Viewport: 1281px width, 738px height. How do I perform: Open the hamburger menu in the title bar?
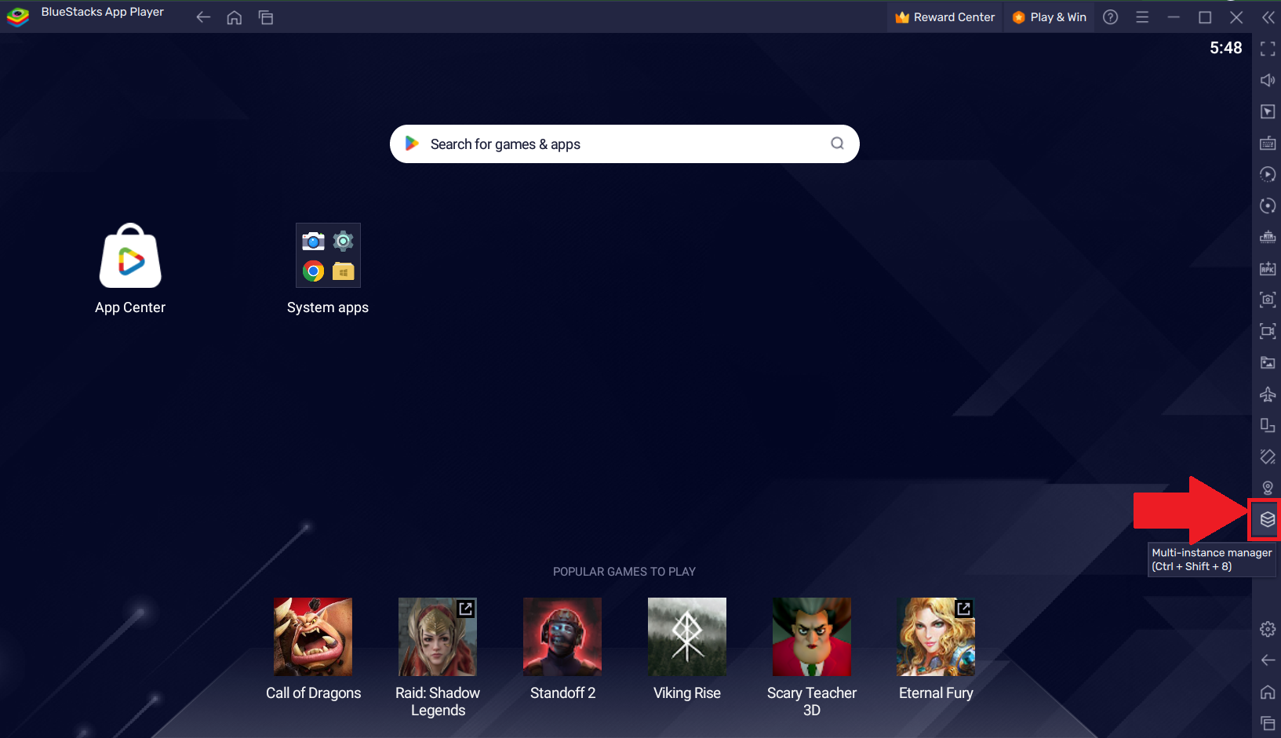1142,16
